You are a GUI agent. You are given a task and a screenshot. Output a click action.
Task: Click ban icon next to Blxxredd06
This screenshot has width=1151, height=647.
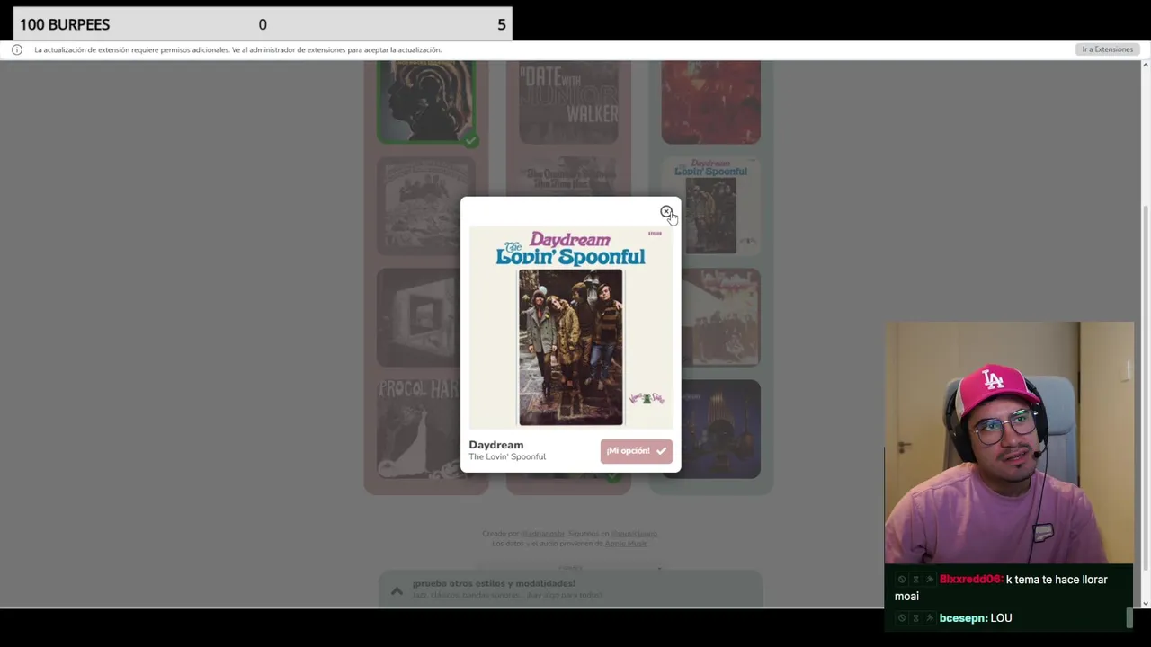902,580
